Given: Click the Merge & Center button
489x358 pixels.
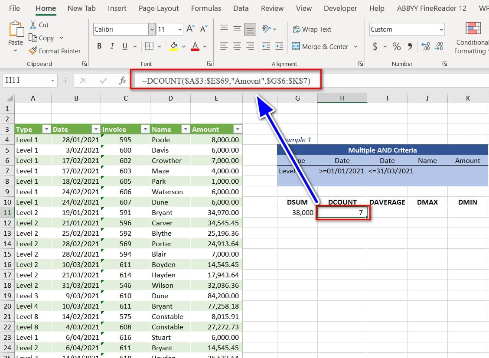Looking at the screenshot, I should pos(320,46).
